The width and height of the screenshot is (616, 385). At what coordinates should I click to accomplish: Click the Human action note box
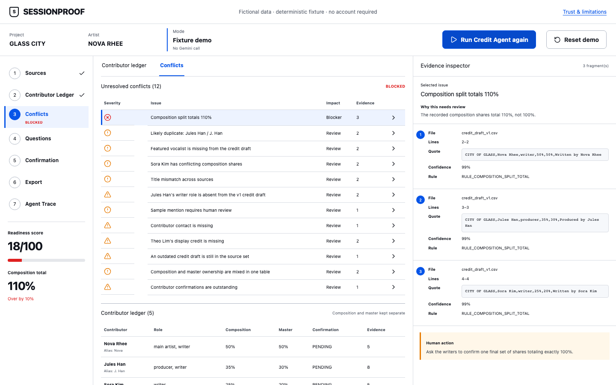515,346
